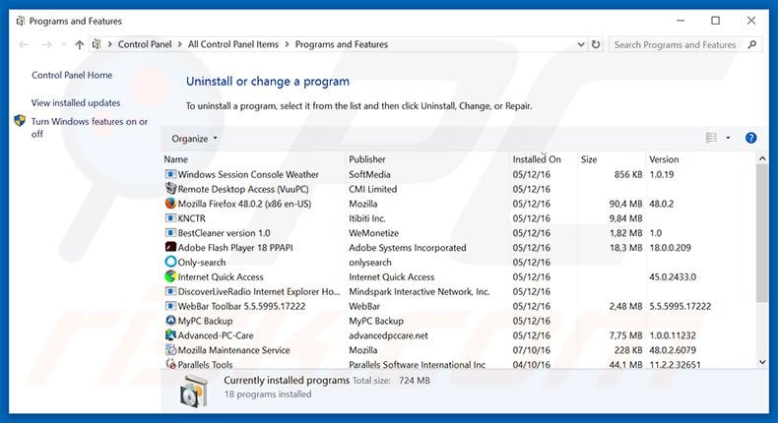The height and width of the screenshot is (423, 778).
Task: Open the recent locations dropdown arrow
Action: coord(63,44)
